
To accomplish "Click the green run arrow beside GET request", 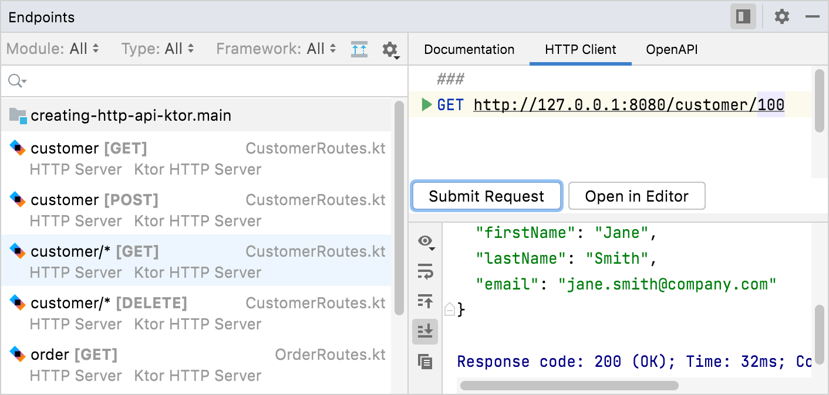I will (427, 104).
